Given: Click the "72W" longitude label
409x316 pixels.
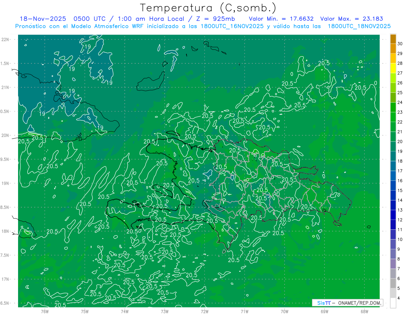Looking at the screenshot, I should 204,311.
